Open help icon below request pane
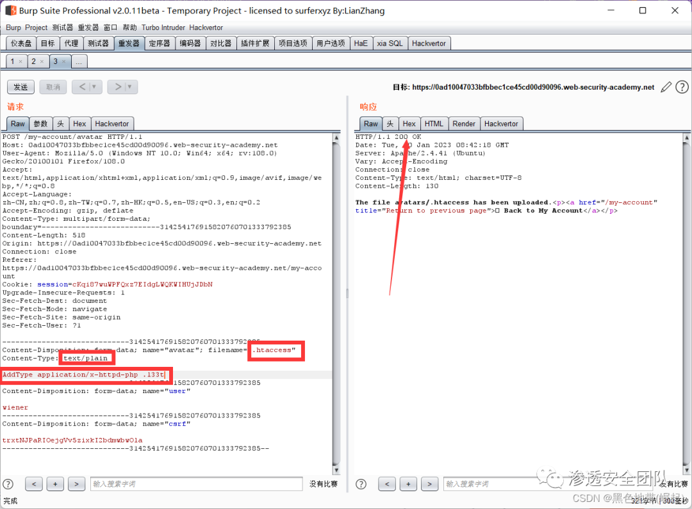 8,484
